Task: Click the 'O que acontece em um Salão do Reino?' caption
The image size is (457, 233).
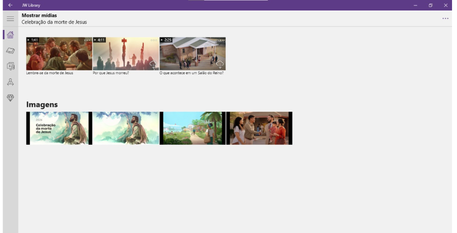Action: tap(191, 73)
